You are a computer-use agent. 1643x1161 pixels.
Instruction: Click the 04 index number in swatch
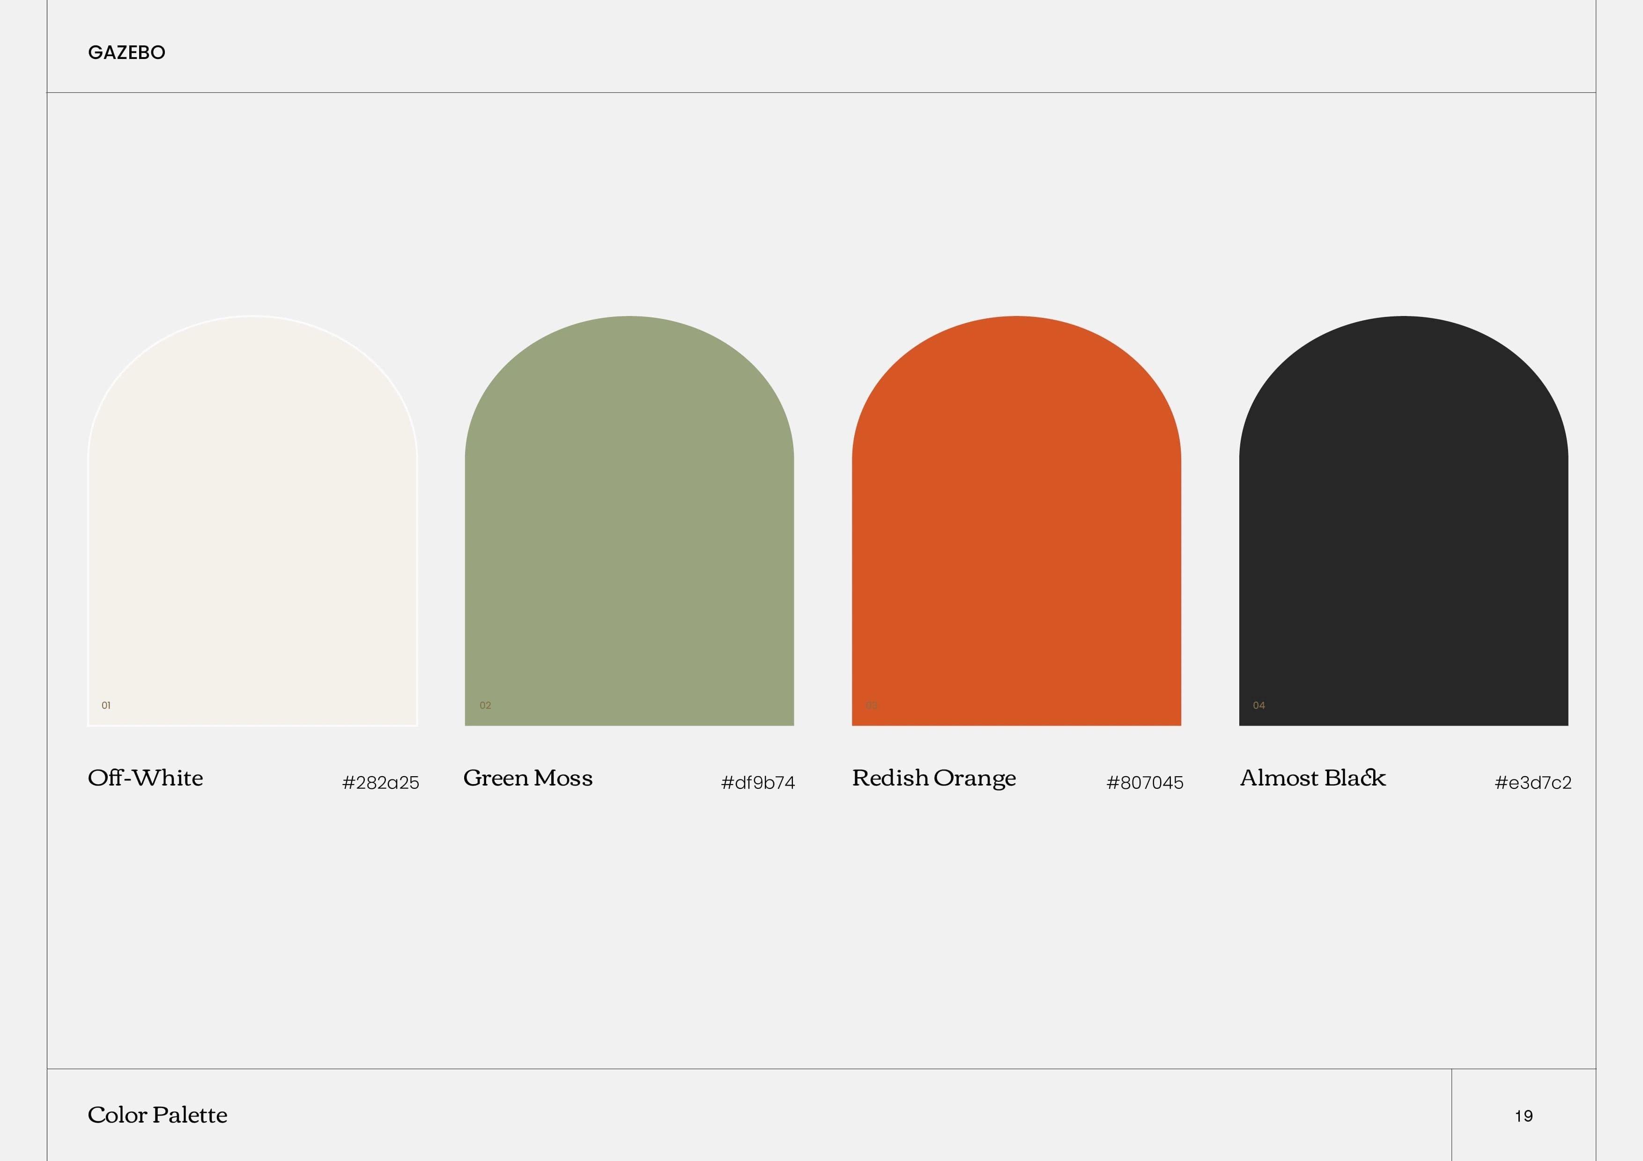coord(1259,705)
